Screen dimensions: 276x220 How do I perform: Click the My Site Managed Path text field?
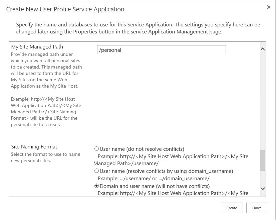coord(161,50)
